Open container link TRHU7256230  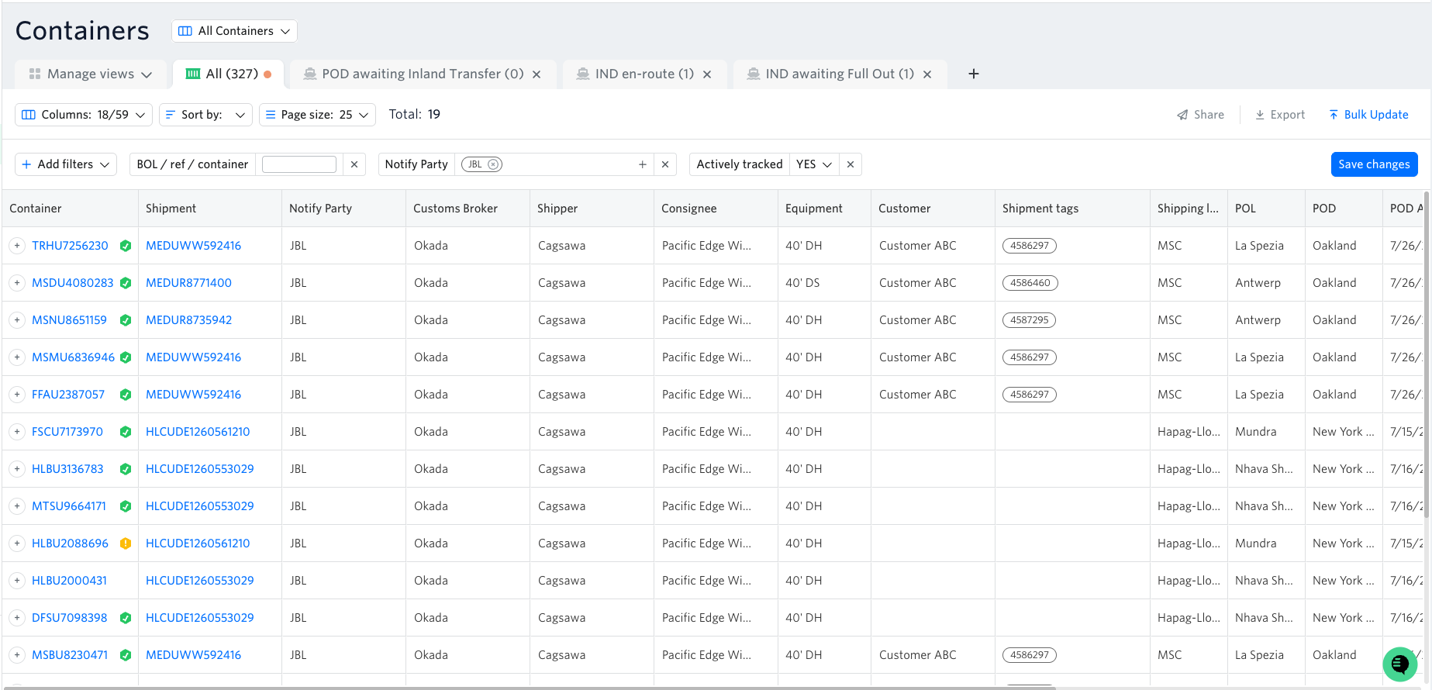click(70, 246)
